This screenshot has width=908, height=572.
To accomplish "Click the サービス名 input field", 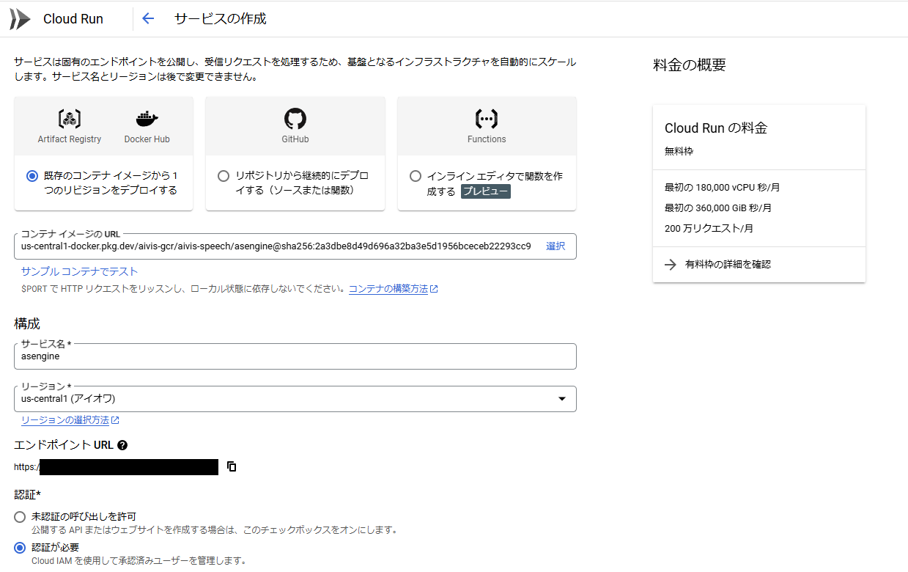I will pos(295,356).
